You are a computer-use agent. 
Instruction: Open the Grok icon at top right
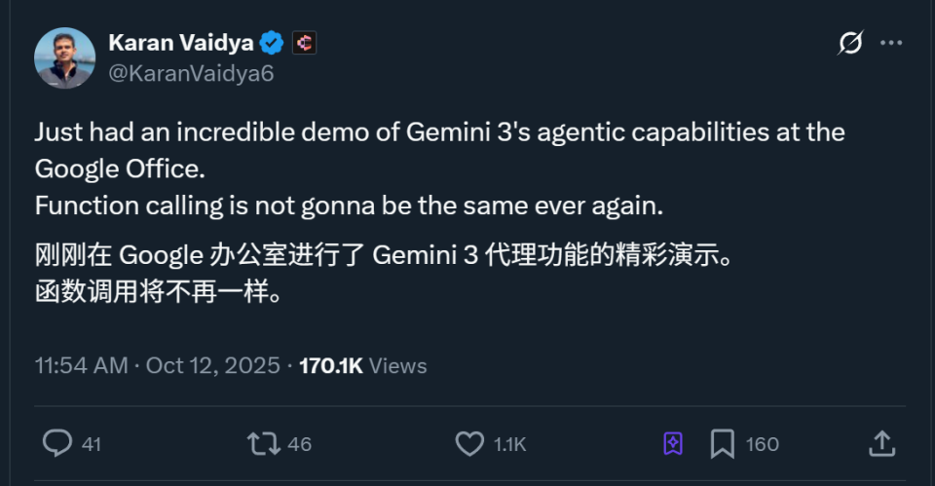850,43
